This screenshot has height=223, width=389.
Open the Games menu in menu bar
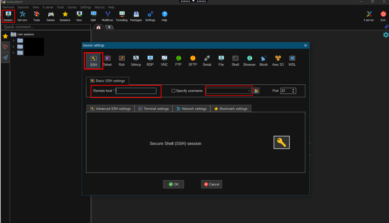click(72, 7)
